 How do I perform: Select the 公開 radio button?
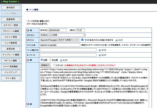42,60
